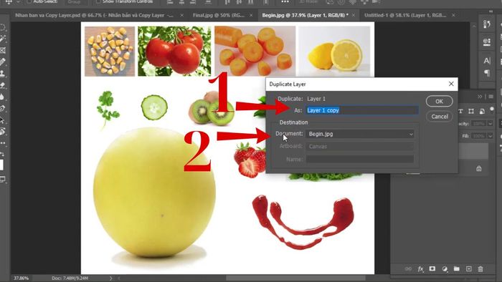Click OK in Duplicate Layer dialog

point(439,101)
